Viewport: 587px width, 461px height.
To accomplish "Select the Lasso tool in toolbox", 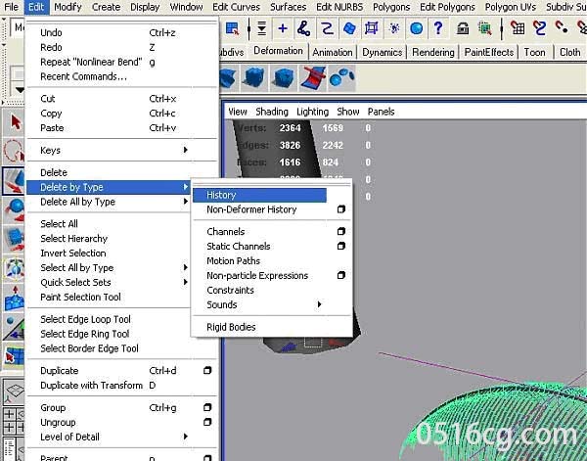I will click(x=14, y=152).
